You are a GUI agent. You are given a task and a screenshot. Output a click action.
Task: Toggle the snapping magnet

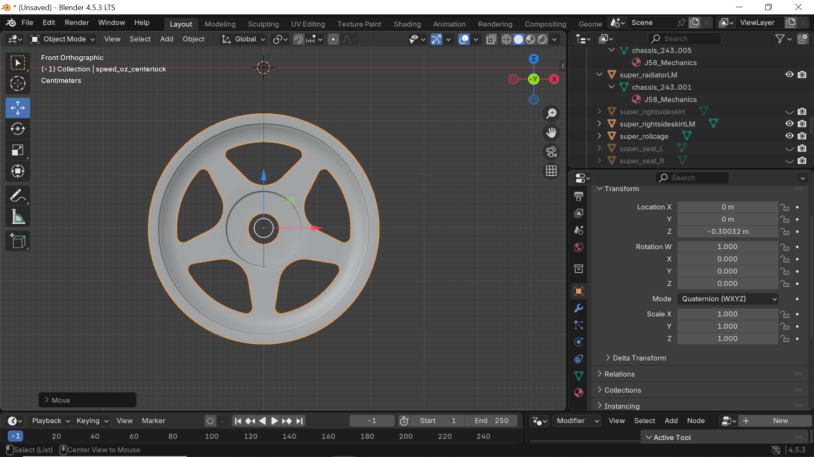298,39
